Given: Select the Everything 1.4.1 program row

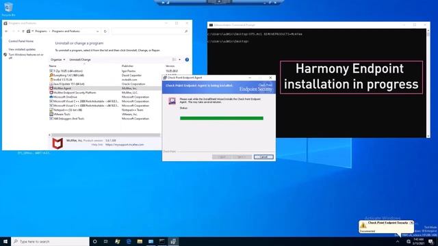Looking at the screenshot, I should 105,75.
